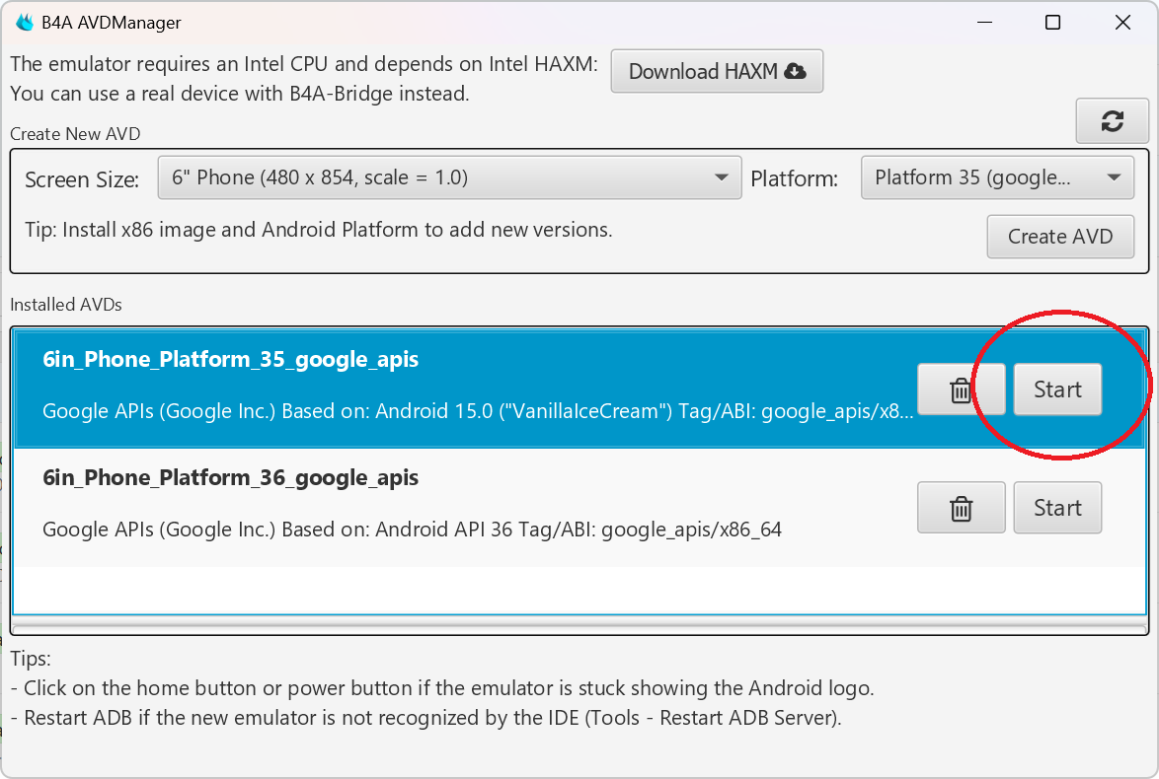Click the home button tip text
1159x779 pixels.
tap(442, 688)
